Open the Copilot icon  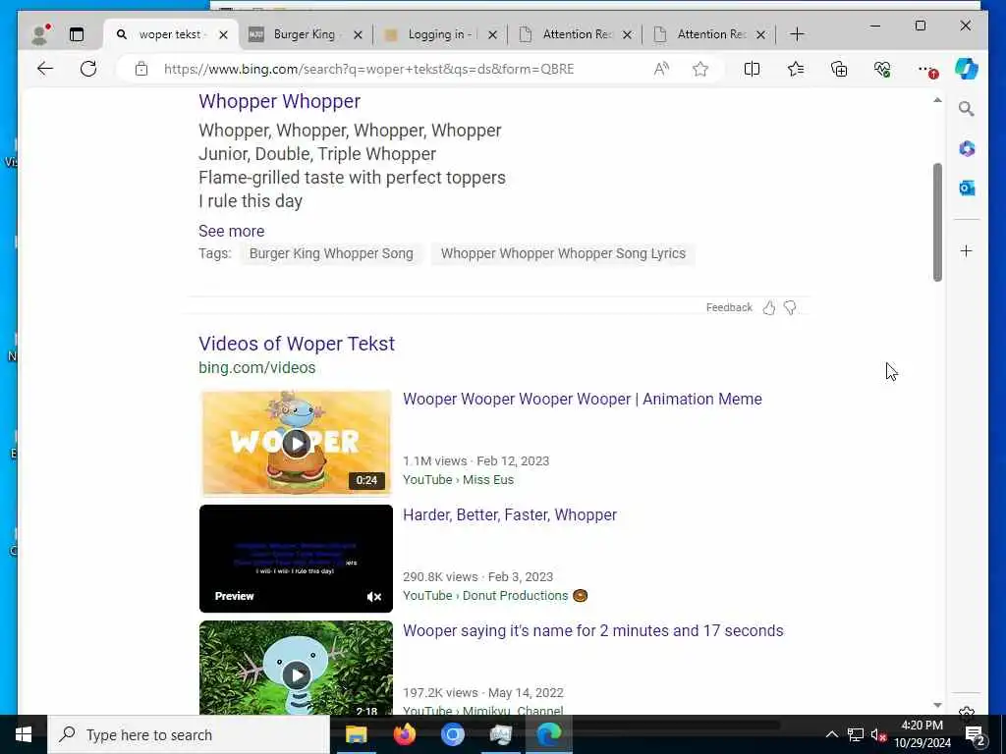967,69
